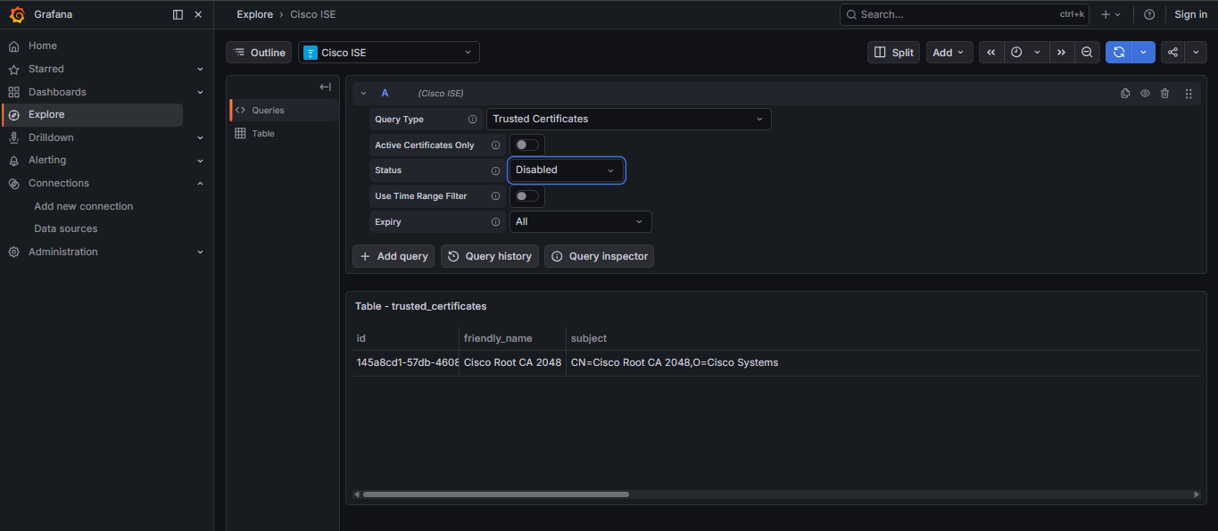Screen dimensions: 1218x531
Task: Open the Status Disabled dropdown
Action: pos(566,170)
